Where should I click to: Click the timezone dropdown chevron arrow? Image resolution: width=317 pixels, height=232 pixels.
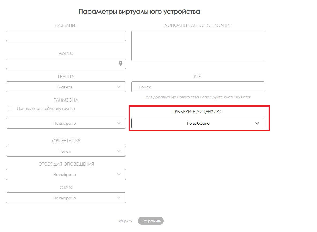pos(119,123)
